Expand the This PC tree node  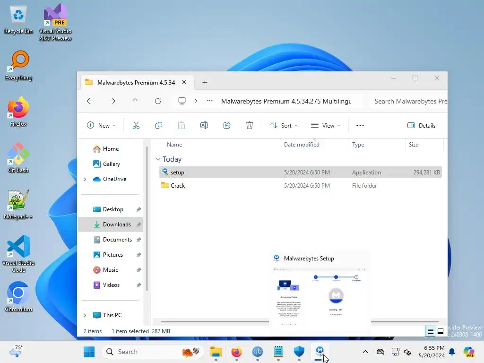click(85, 315)
